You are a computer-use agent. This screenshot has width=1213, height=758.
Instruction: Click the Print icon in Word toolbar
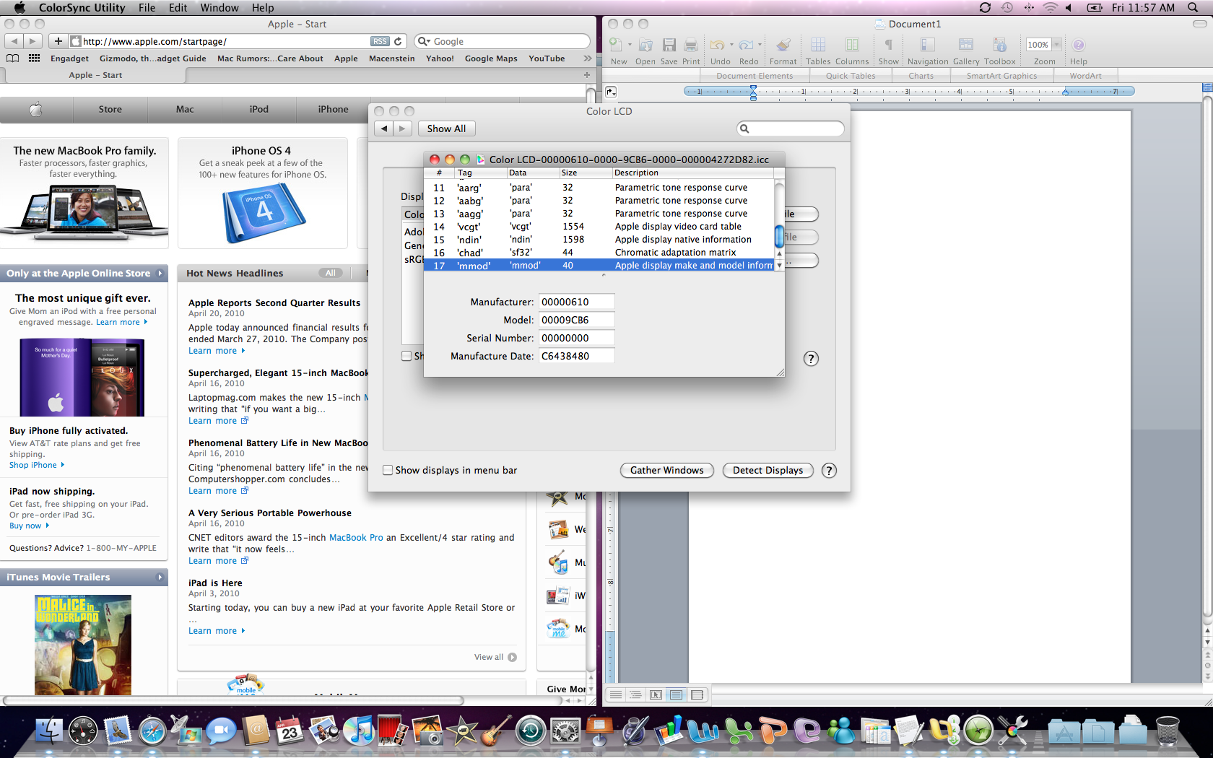point(691,45)
